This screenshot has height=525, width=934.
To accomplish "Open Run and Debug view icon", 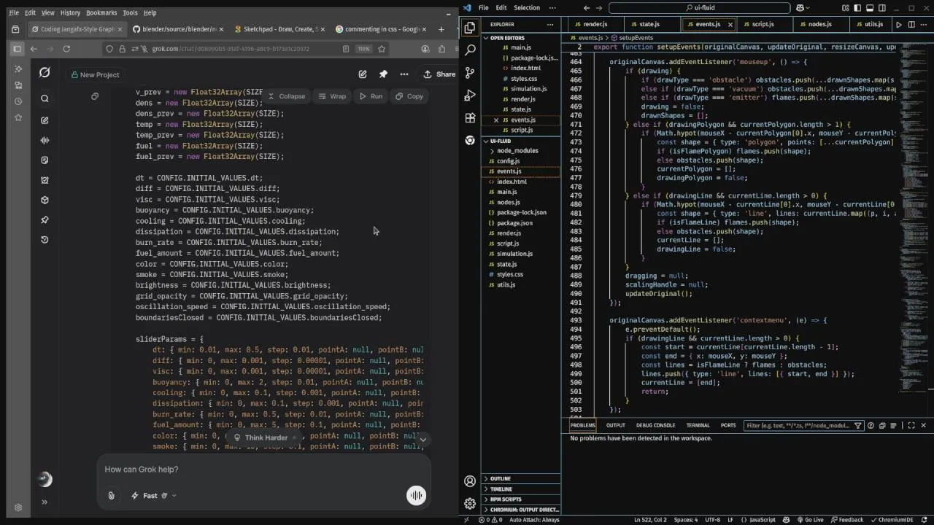I will (x=470, y=96).
